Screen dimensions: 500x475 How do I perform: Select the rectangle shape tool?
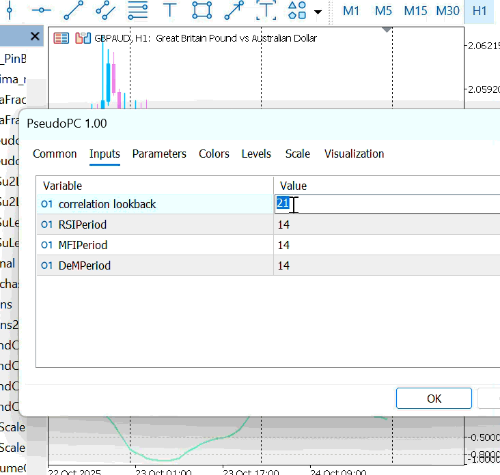coord(202,10)
